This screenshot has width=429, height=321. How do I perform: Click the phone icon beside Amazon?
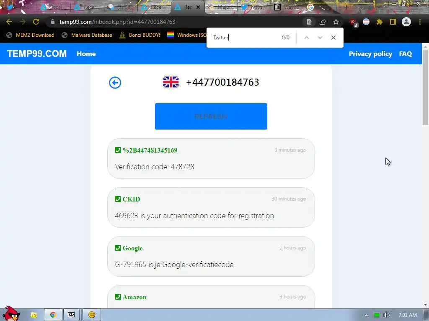click(x=118, y=297)
